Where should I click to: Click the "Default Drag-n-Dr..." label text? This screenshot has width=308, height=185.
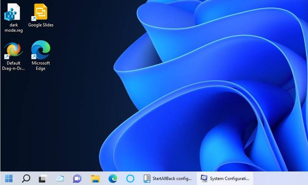click(x=13, y=66)
